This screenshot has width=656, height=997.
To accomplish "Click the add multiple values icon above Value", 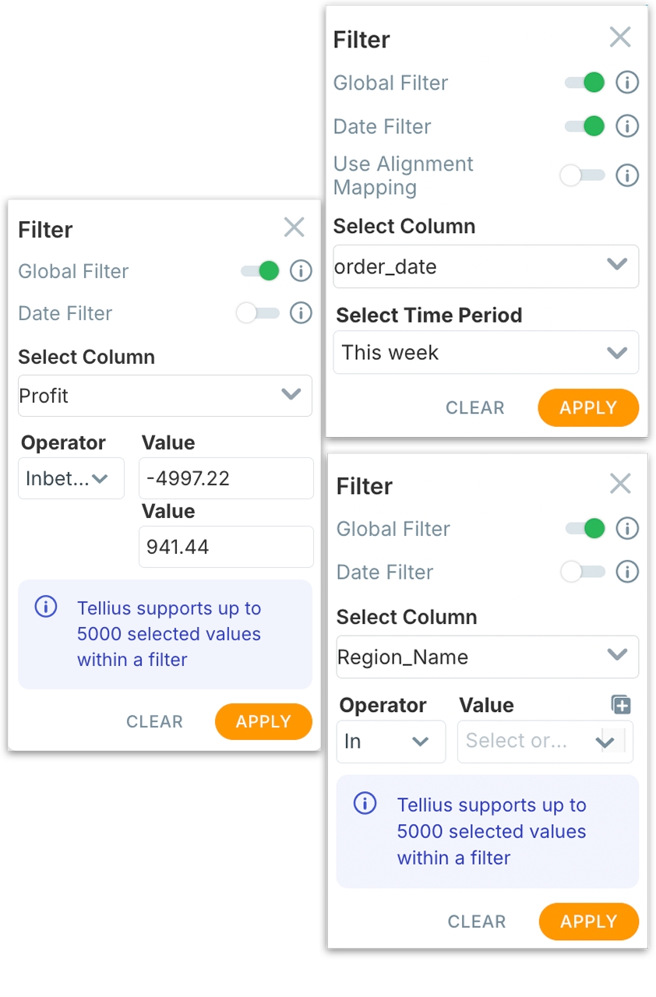I will (621, 705).
